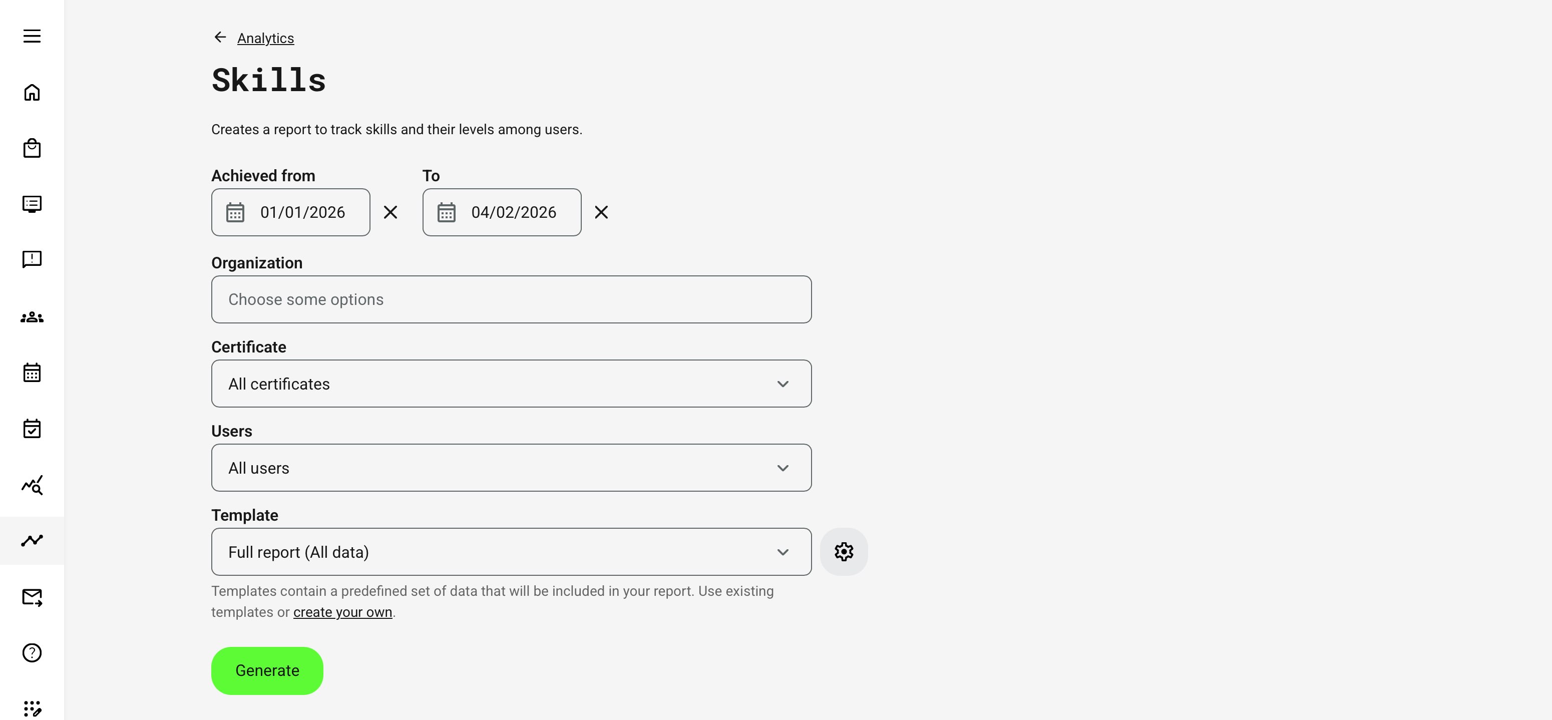Viewport: 1552px width, 720px height.
Task: Open the calendar sidebar icon
Action: click(x=32, y=373)
